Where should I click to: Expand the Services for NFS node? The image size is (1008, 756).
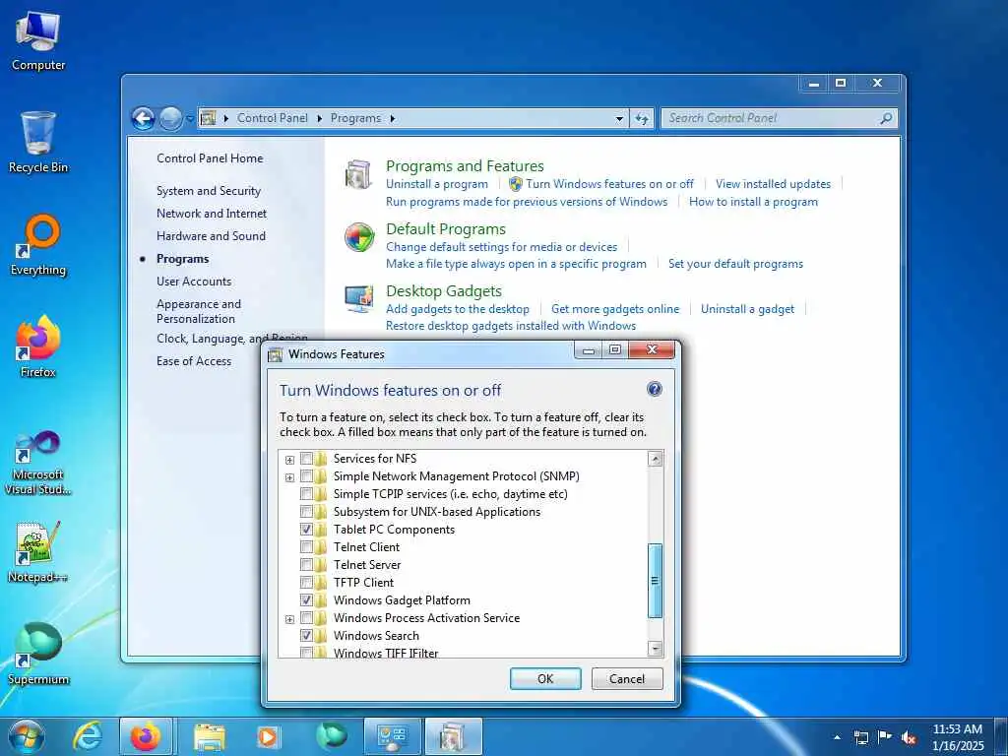point(290,460)
